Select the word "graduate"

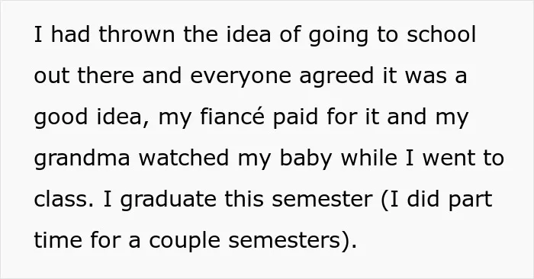point(169,200)
